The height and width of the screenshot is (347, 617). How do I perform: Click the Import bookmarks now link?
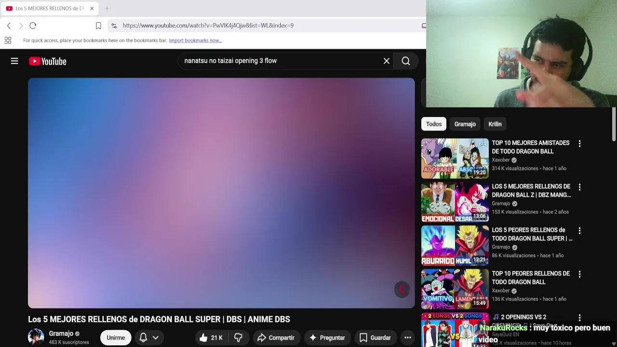195,40
